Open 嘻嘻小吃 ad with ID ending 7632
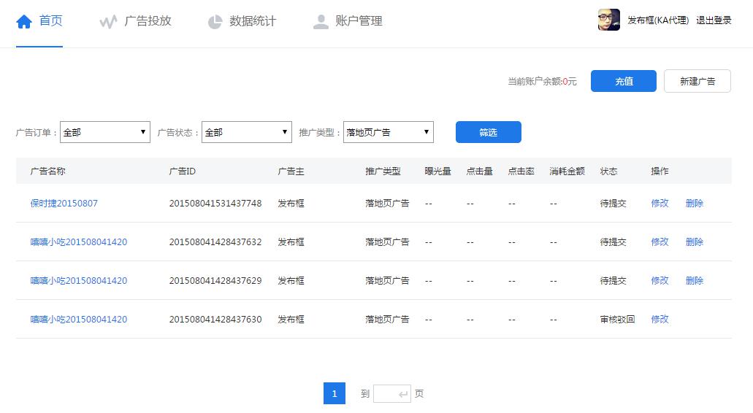The height and width of the screenshot is (413, 753). pos(79,242)
